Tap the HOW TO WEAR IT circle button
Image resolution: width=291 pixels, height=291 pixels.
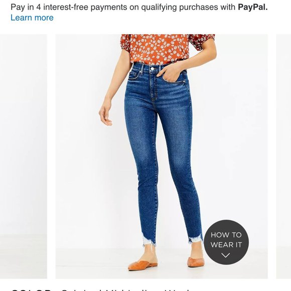(226, 242)
